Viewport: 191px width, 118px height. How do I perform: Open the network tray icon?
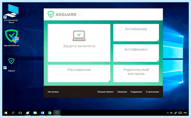point(175,113)
